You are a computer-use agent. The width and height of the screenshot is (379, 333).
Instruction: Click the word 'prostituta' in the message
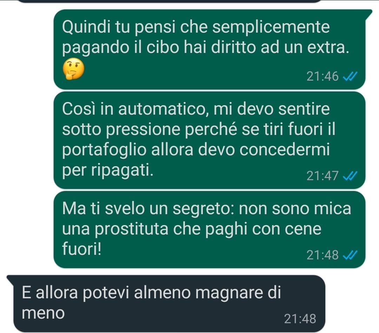pos(132,229)
